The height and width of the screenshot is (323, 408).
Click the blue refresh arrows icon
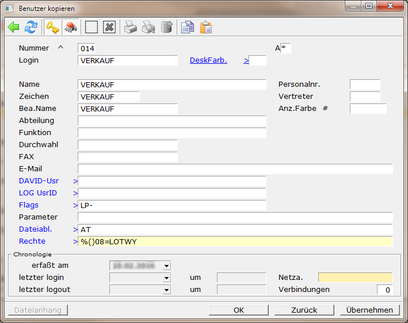tap(30, 27)
